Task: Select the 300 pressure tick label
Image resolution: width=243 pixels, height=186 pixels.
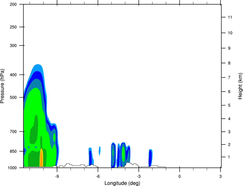Action: [13, 45]
